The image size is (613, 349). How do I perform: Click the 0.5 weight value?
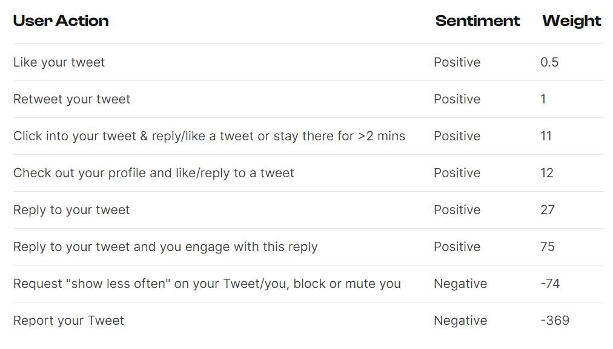549,62
